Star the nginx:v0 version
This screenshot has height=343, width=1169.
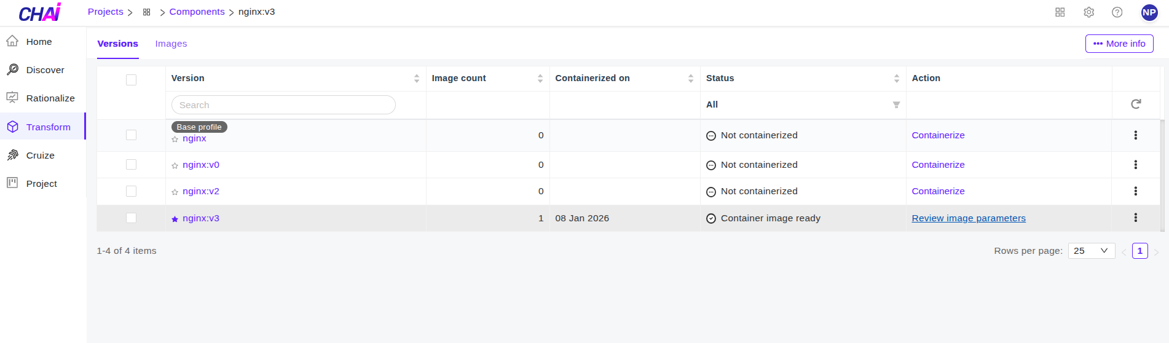click(175, 165)
